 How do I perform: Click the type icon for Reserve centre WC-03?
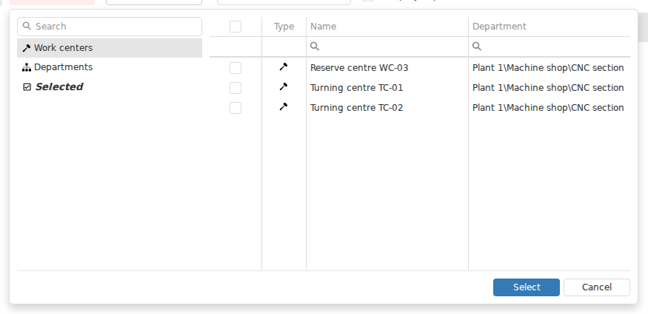click(x=284, y=66)
